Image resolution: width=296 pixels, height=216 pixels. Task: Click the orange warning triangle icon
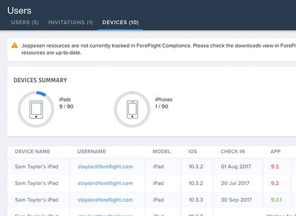coord(14,45)
